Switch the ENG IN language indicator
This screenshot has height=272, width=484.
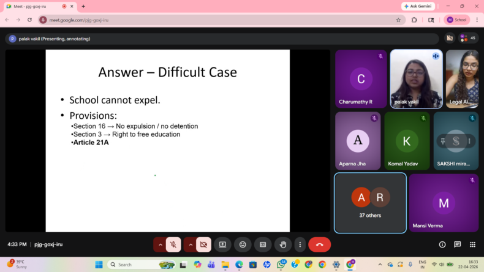pyautogui.click(x=422, y=265)
